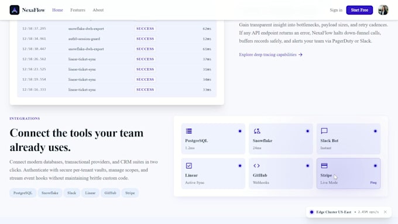The image size is (398, 224).
Task: Click the Linear card title
Action: pyautogui.click(x=191, y=175)
